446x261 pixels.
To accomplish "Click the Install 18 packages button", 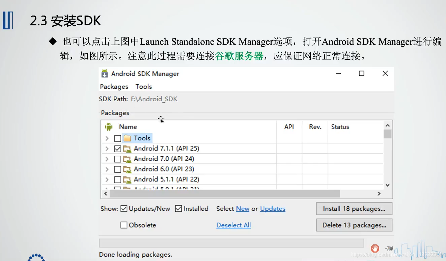I will [354, 209].
